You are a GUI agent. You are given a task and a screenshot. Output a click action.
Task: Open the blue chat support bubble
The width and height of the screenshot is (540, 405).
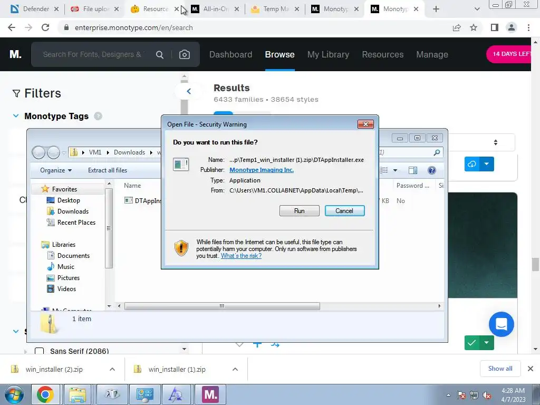pyautogui.click(x=501, y=324)
